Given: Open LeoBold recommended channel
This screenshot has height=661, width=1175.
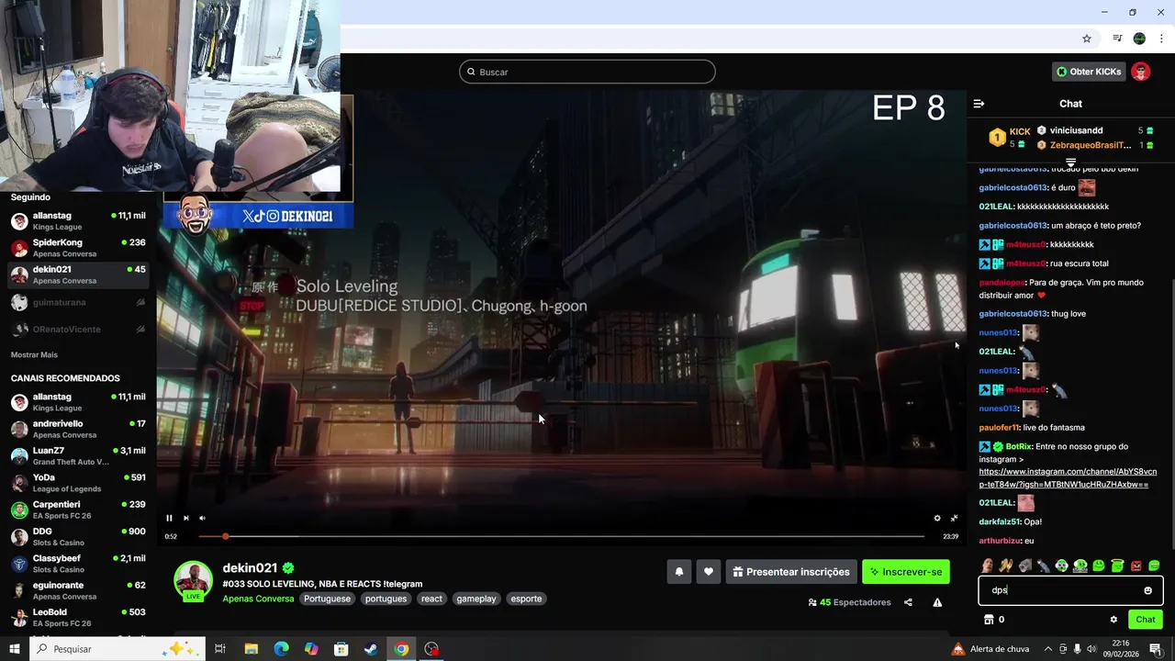Looking at the screenshot, I should click(x=78, y=617).
